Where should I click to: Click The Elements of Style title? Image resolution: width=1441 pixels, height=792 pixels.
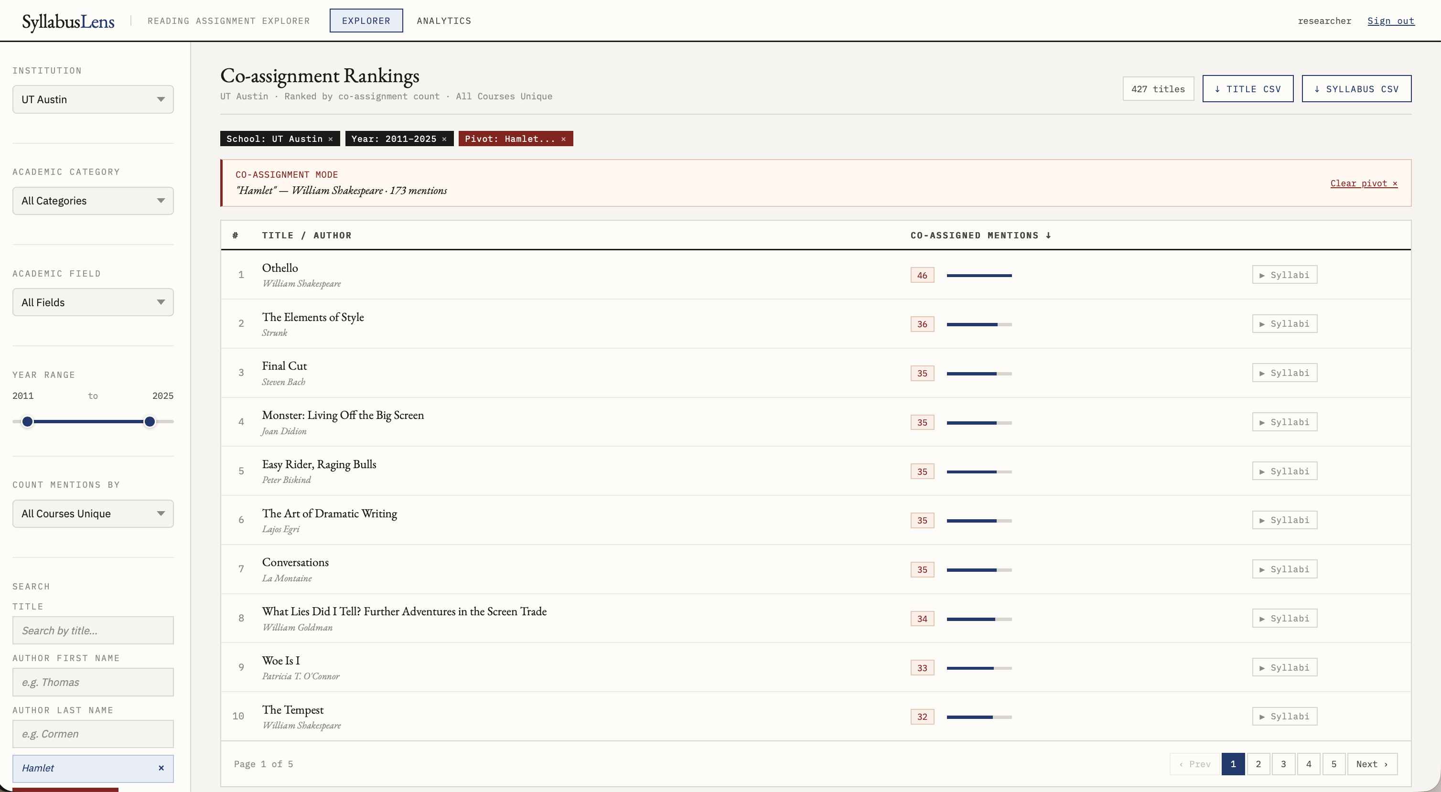tap(312, 317)
